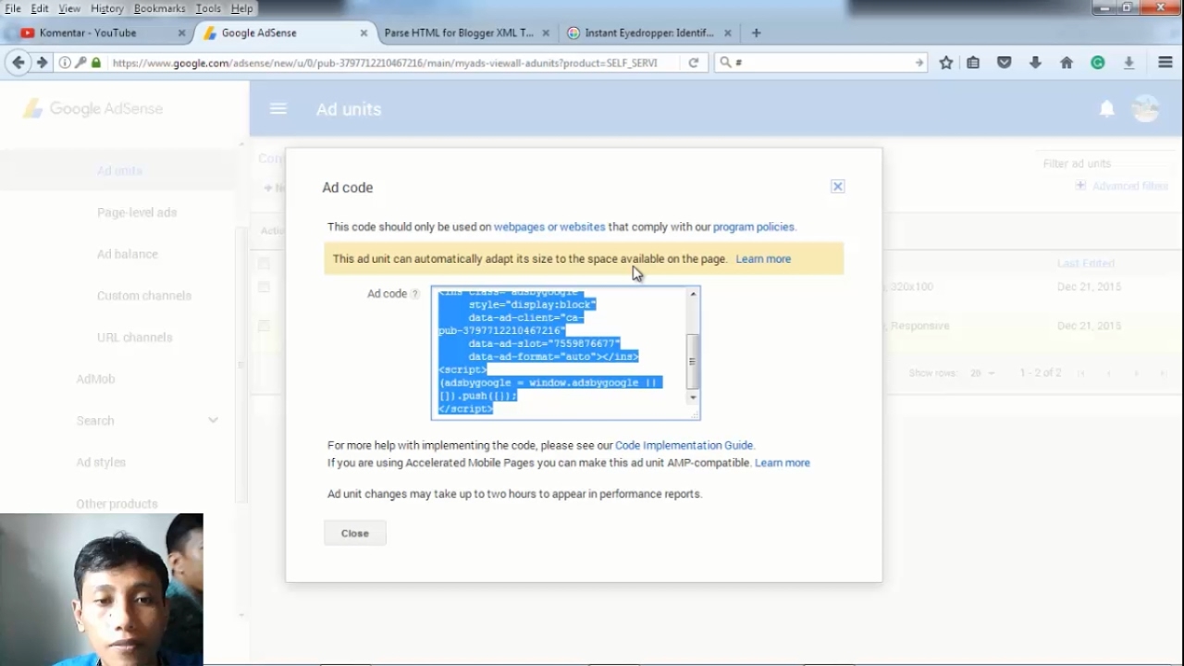Open the View menu
This screenshot has height=666, width=1184.
[x=69, y=8]
